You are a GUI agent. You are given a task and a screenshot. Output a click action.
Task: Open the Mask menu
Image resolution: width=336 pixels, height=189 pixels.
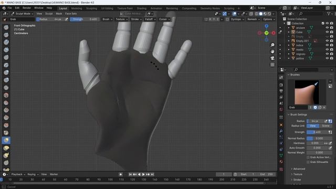[59, 14]
